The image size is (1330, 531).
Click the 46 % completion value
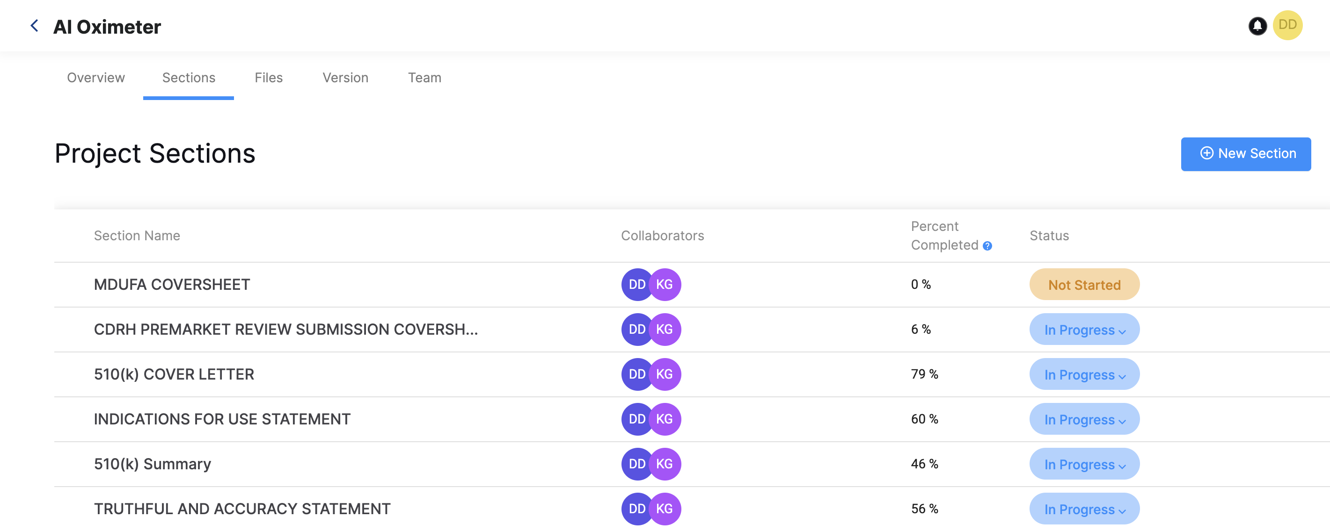pos(924,464)
